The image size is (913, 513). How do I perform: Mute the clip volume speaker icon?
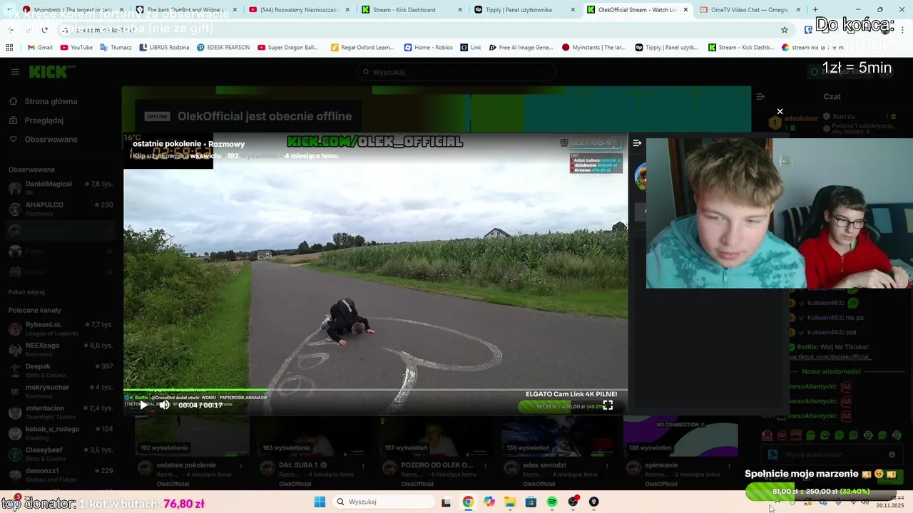pyautogui.click(x=164, y=405)
